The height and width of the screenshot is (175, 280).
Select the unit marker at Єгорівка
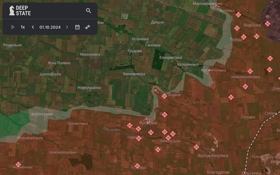point(137,166)
